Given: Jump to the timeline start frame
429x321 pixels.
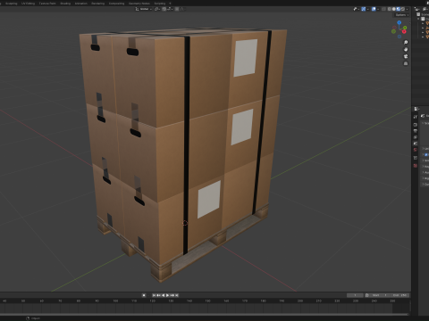Looking at the screenshot, I should click(154, 295).
